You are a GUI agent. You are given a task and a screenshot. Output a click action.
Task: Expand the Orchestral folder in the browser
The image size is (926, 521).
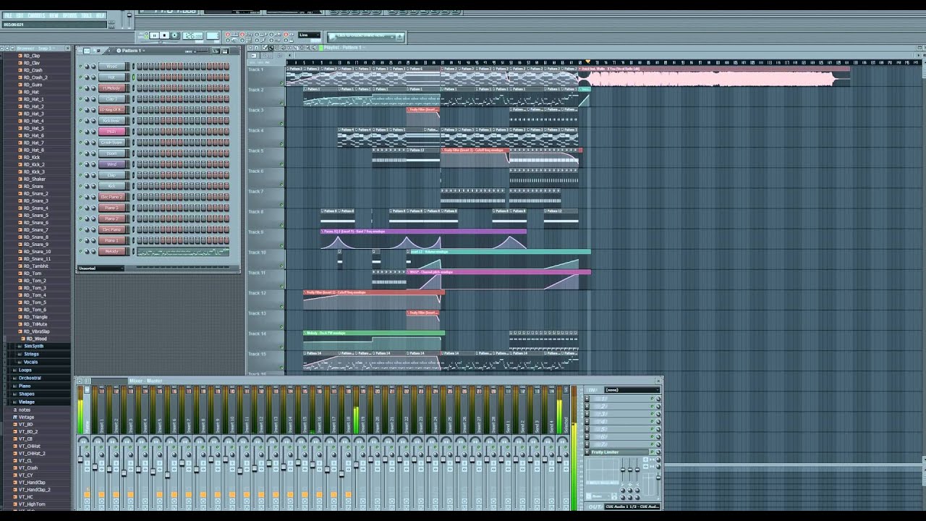click(30, 378)
